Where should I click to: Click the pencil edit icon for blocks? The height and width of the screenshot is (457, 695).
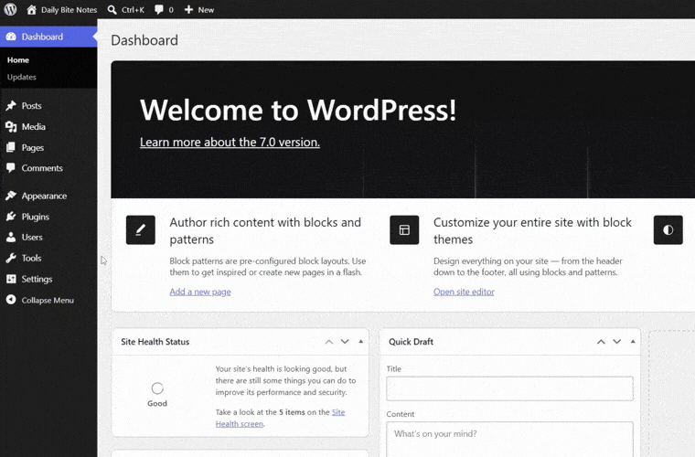[x=141, y=229]
